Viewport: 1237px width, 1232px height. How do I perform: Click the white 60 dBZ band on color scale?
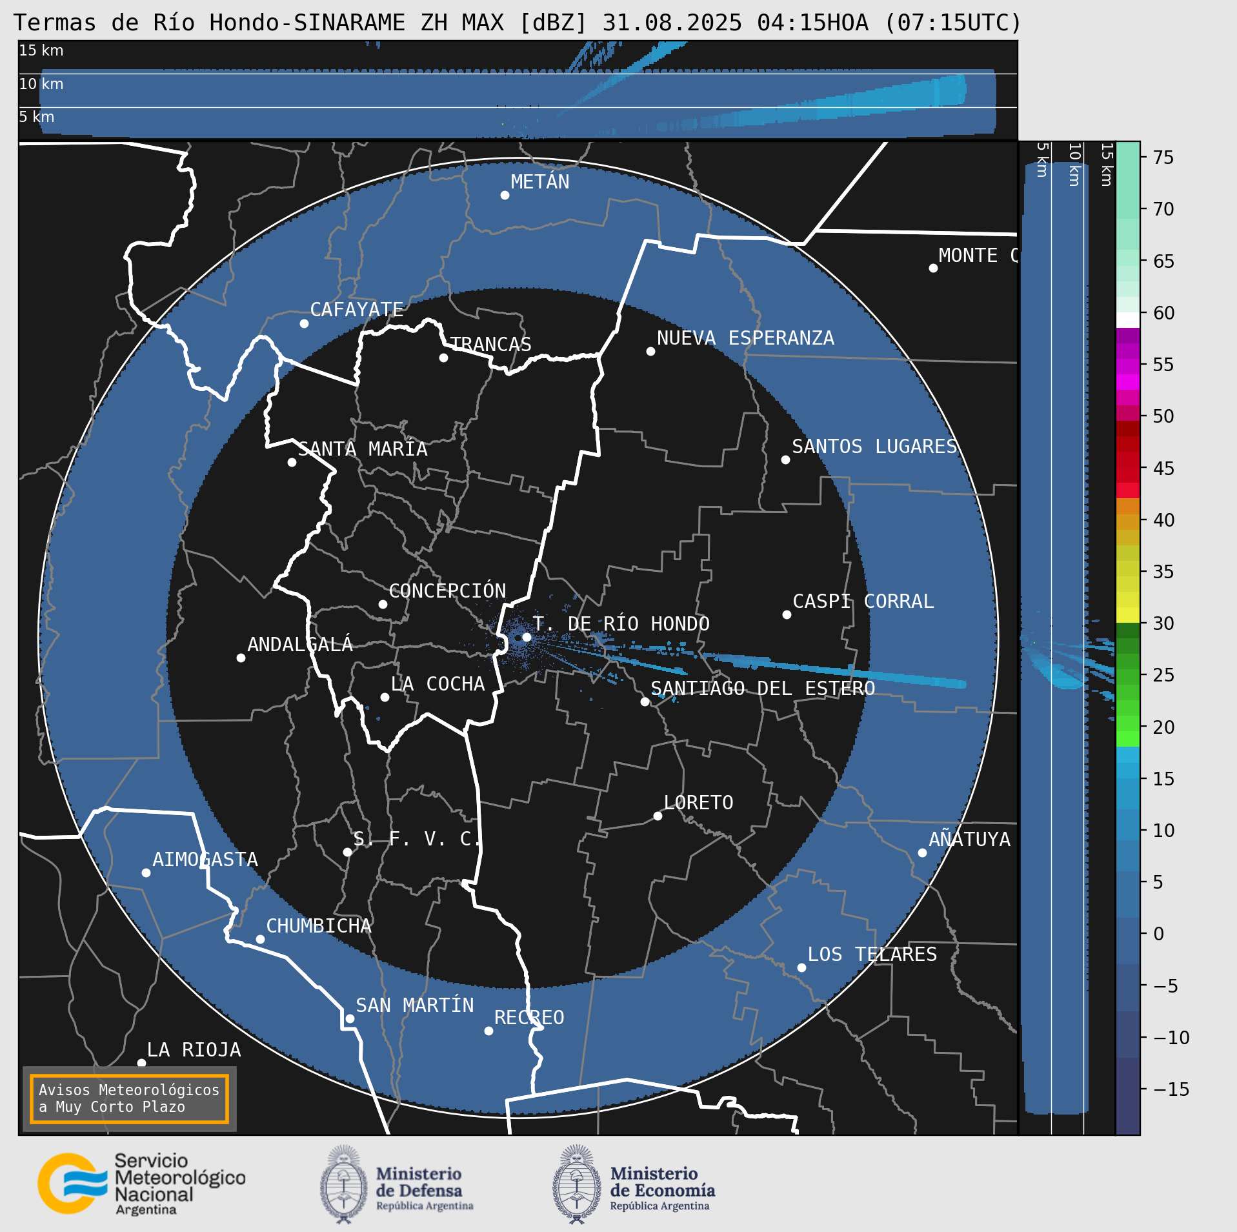[1127, 320]
